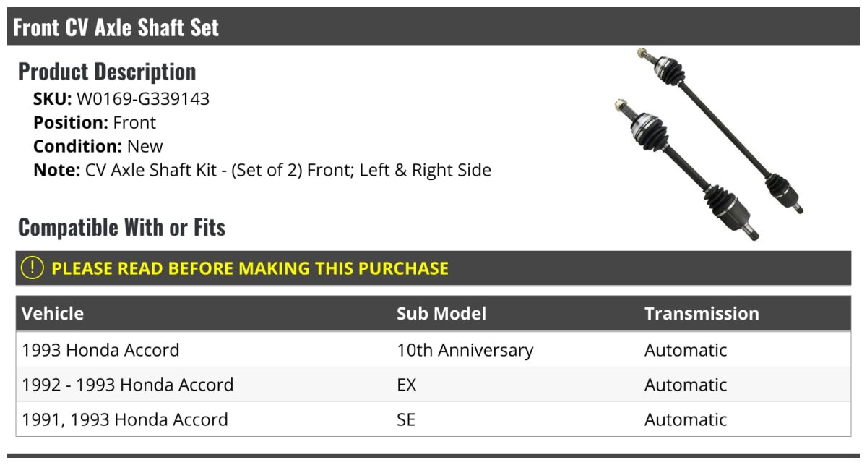The height and width of the screenshot is (465, 867).
Task: Click the EX sub model cell
Action: (x=407, y=385)
